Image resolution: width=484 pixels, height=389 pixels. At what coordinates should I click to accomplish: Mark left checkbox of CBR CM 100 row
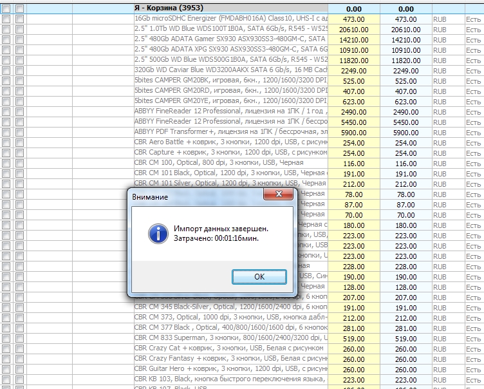pyautogui.click(x=6, y=164)
